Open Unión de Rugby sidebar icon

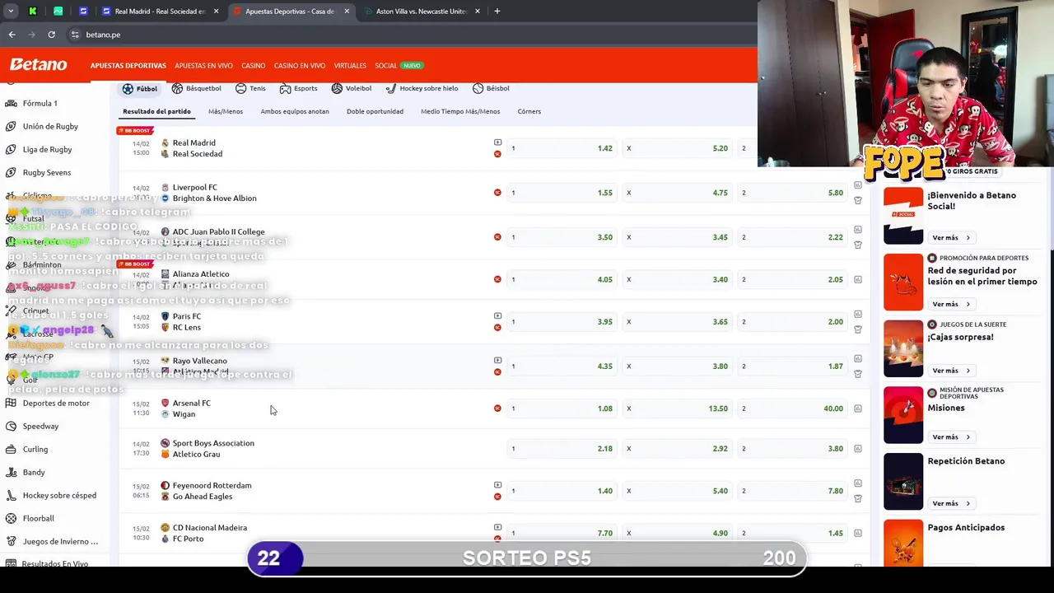coord(11,126)
